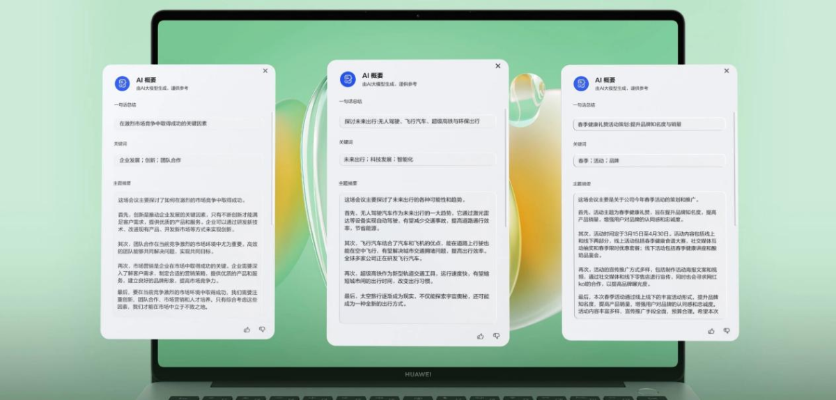The image size is (836, 400).
Task: Click the AI 概要 logo in the 春季活动 panel
Action: pos(581,84)
